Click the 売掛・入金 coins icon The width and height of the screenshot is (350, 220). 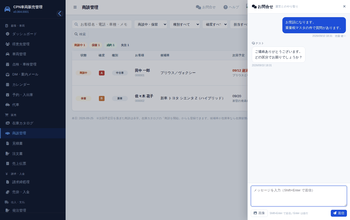(7, 192)
